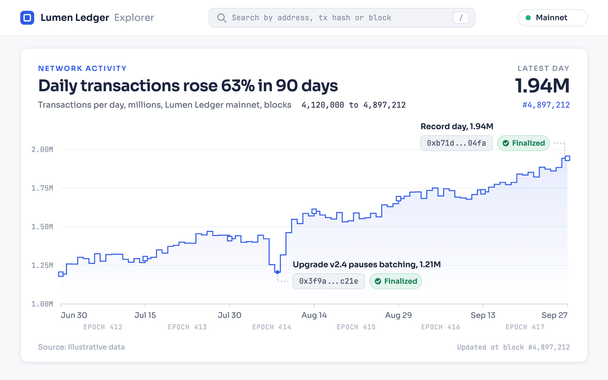Click the Aug 29 axis label
The image size is (608, 380).
click(398, 315)
